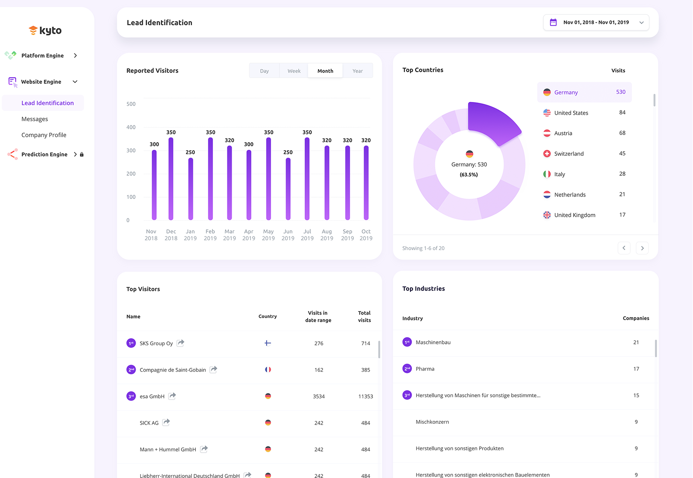Open SKS Group Oy share link icon
The width and height of the screenshot is (693, 478).
[181, 343]
